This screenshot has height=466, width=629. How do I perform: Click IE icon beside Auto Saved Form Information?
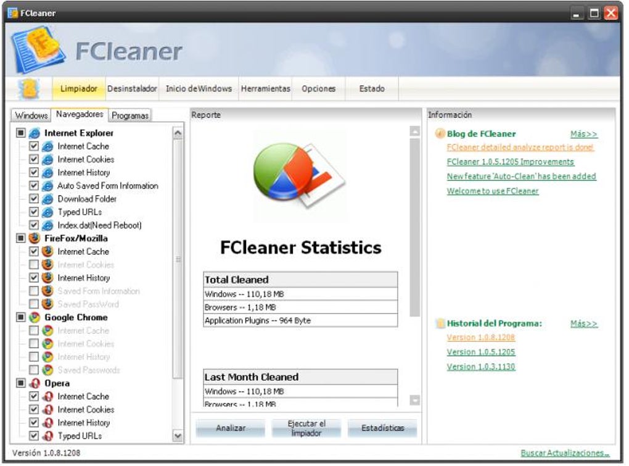point(47,185)
